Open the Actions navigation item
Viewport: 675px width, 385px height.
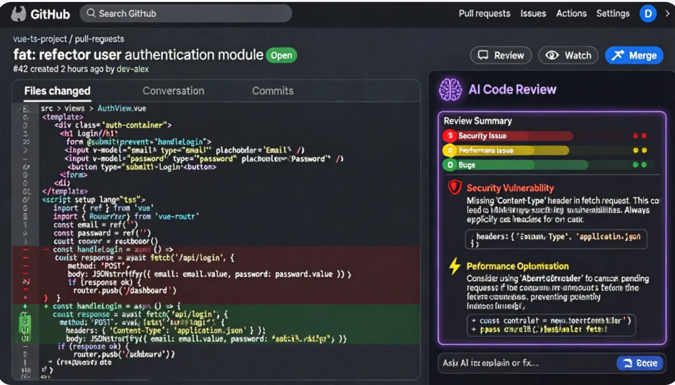(571, 13)
